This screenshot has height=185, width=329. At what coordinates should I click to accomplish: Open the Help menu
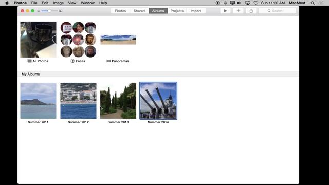coord(103,3)
